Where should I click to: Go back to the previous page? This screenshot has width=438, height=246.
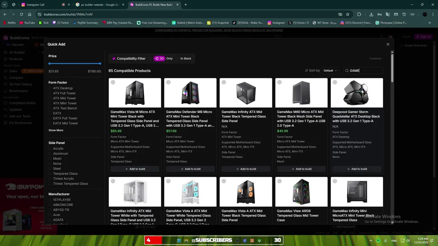(5, 14)
